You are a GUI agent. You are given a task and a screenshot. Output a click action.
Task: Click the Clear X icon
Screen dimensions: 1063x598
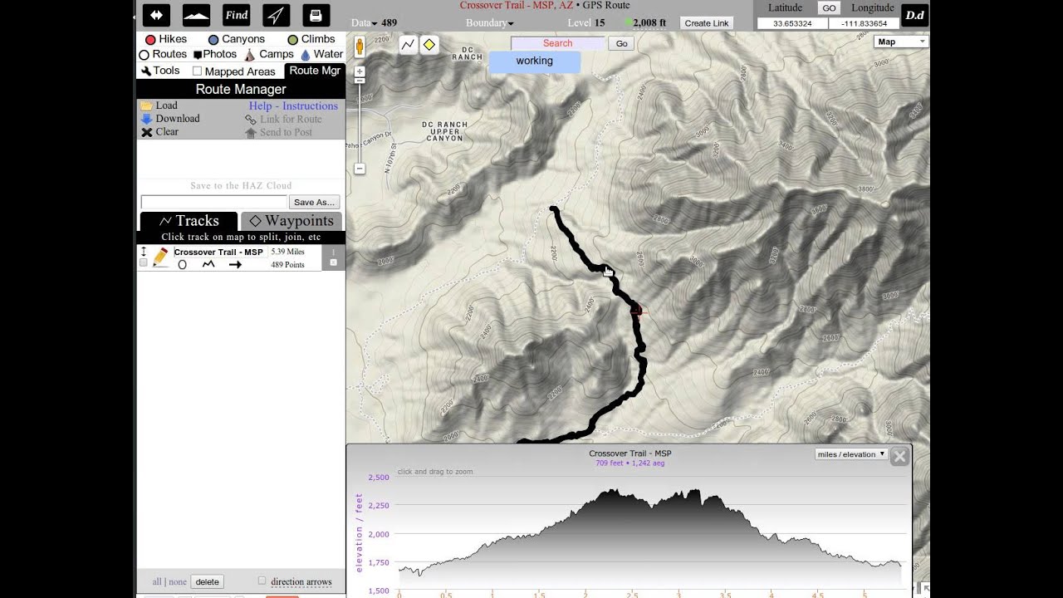tap(146, 132)
